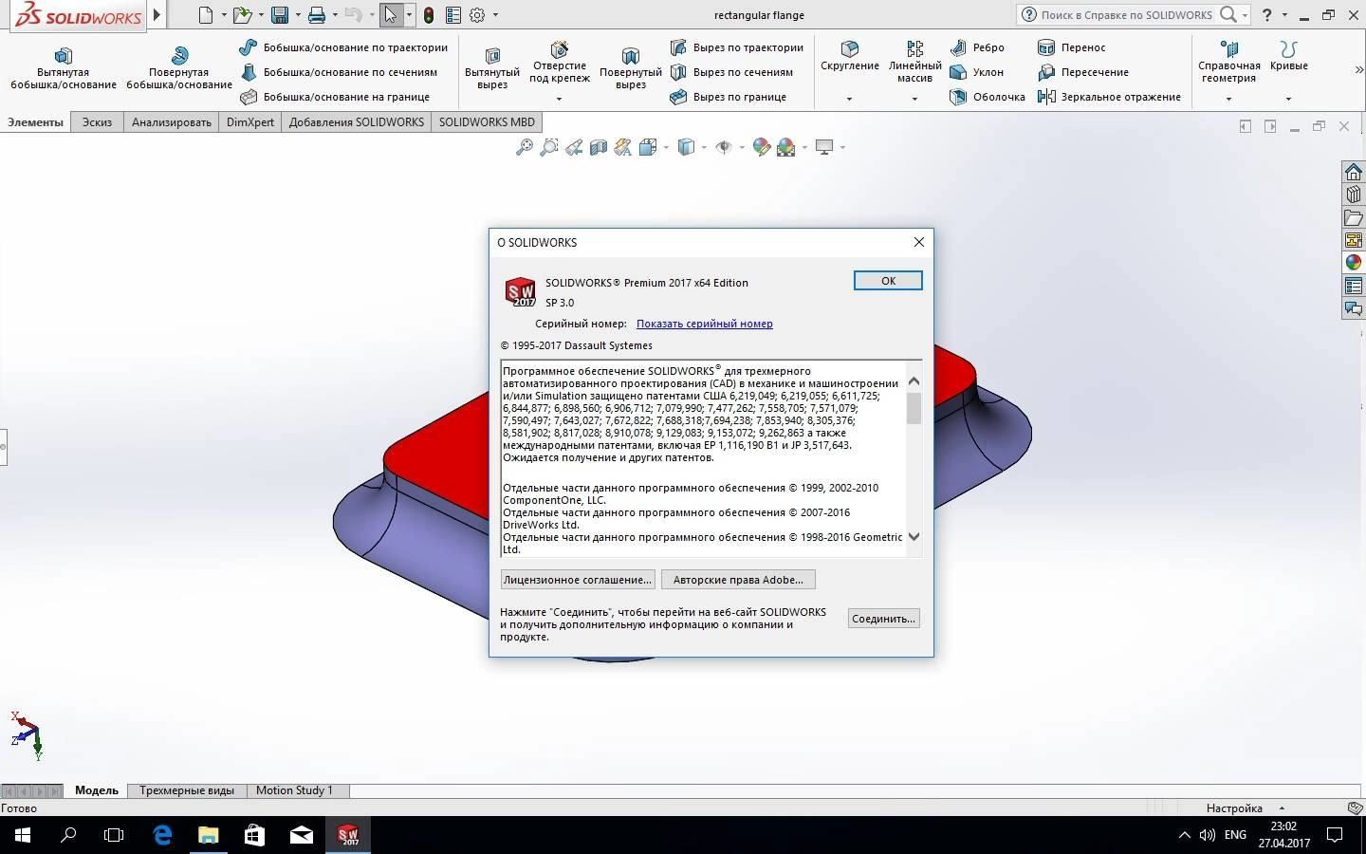Select the Mirror (Зеркальное отражение) tool

[x=1110, y=97]
